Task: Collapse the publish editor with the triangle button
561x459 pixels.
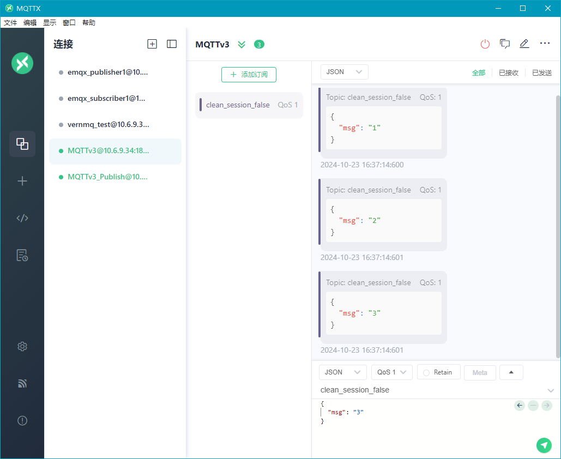Action: tap(511, 372)
